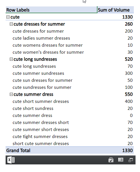
Task: Click the subtotal value 520
Action: coord(129,59)
